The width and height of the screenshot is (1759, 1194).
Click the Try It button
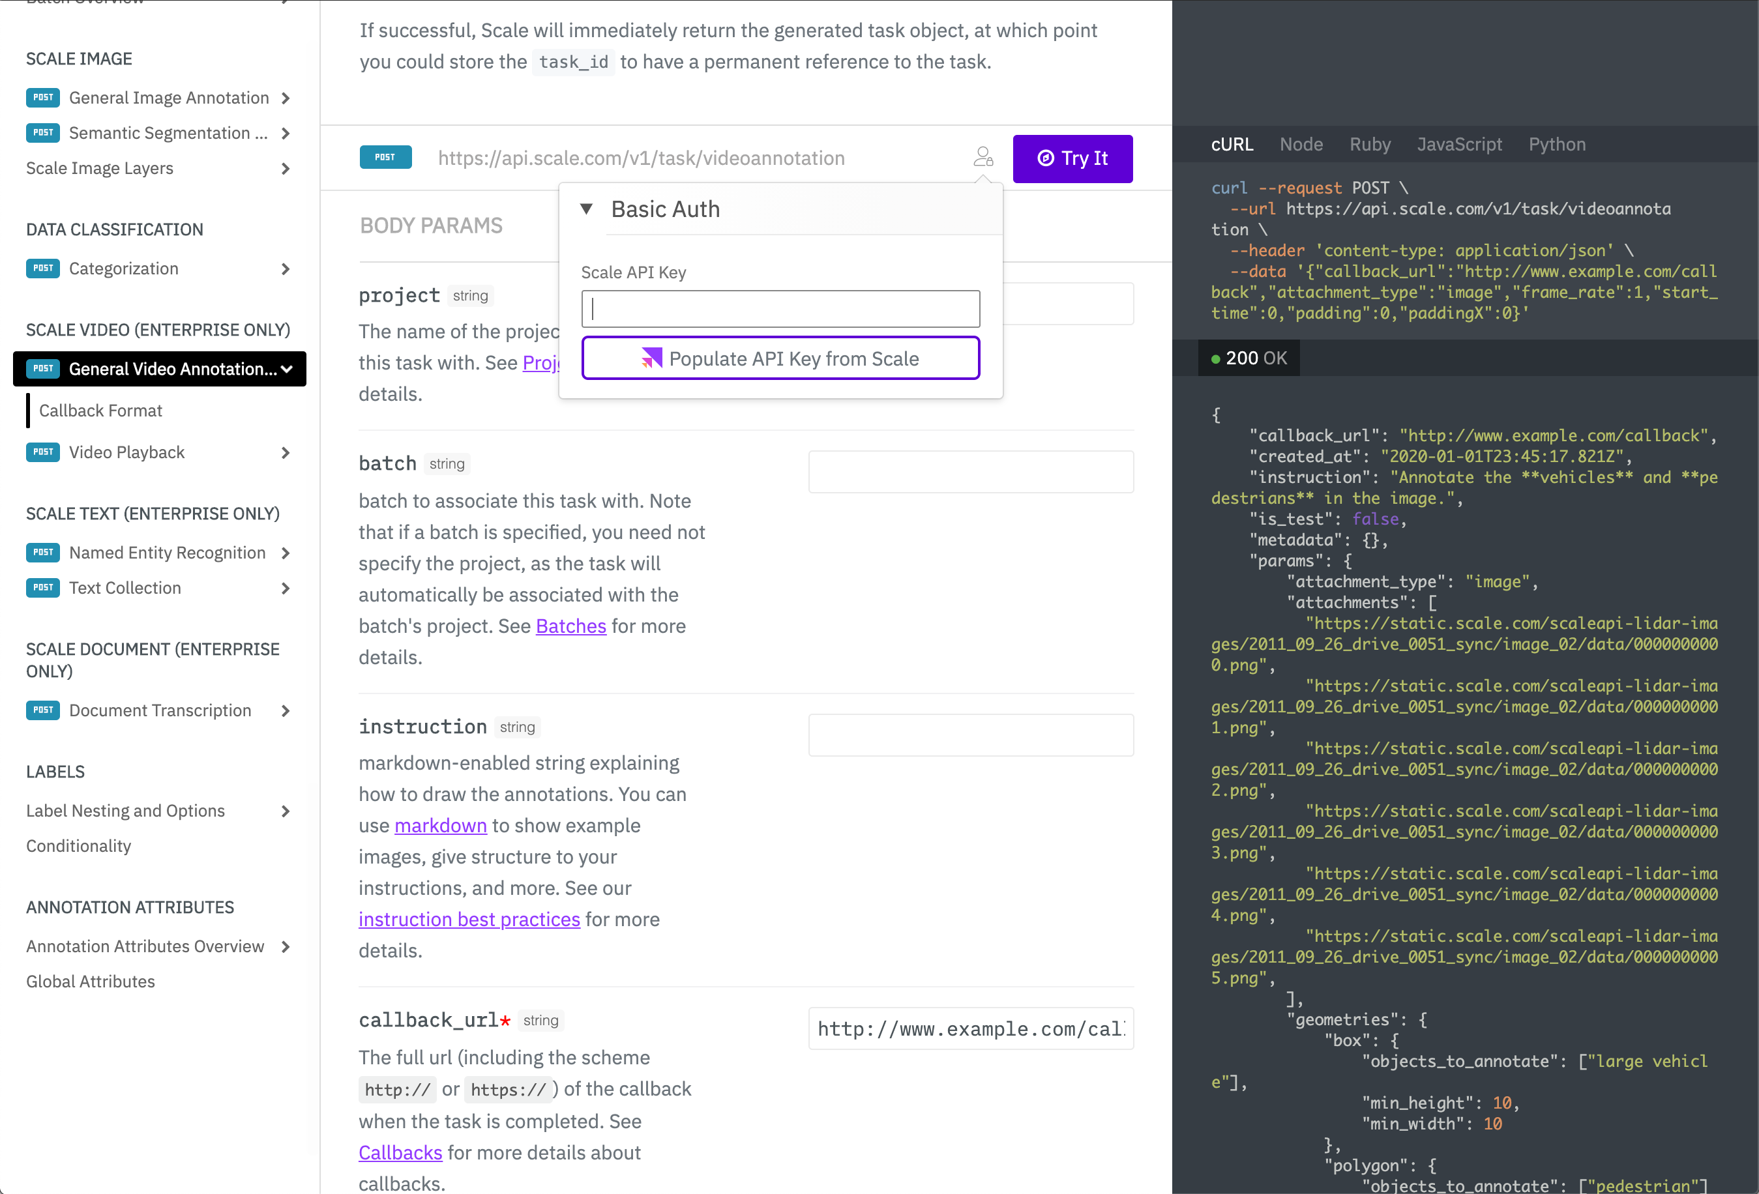click(1072, 158)
